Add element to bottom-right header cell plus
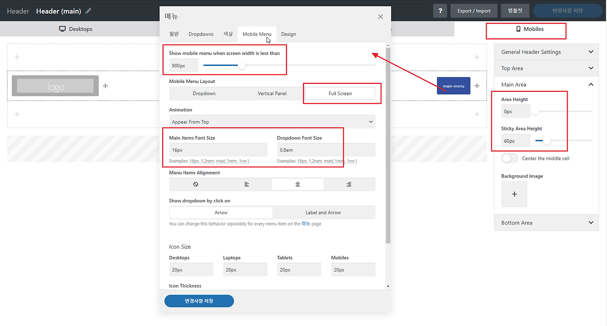 (477, 114)
